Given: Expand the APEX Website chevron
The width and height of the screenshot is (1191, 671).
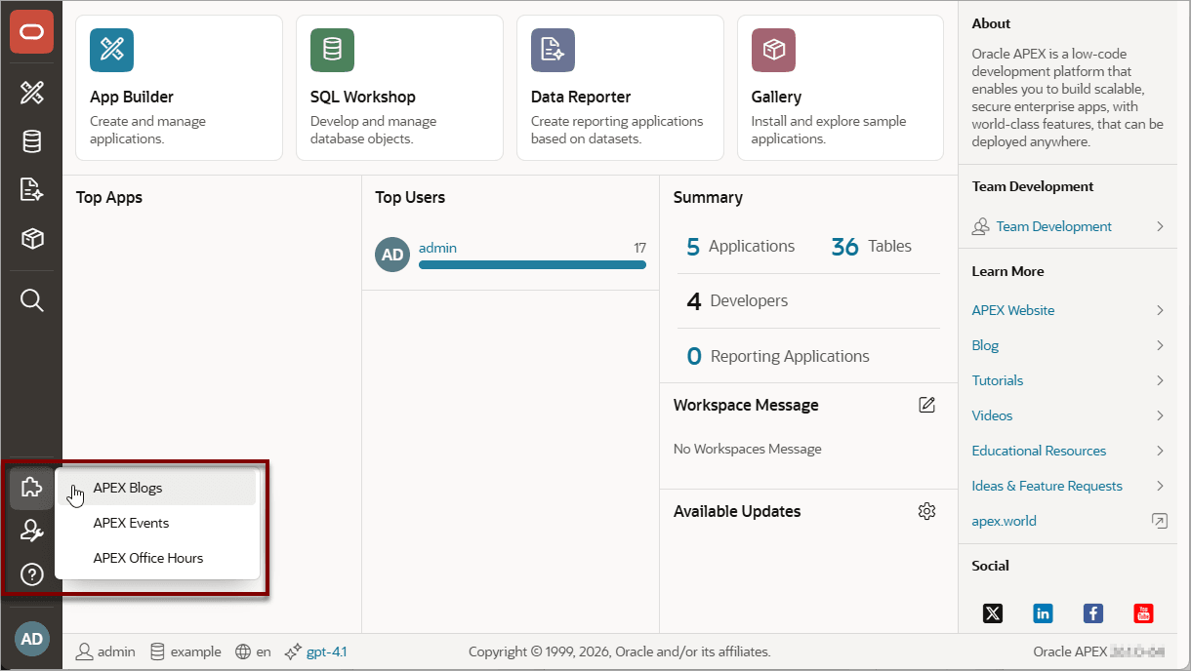Looking at the screenshot, I should pos(1160,310).
